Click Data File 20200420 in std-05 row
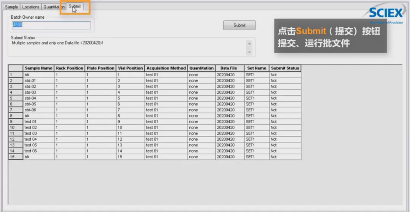This screenshot has height=212, width=410. point(230,104)
